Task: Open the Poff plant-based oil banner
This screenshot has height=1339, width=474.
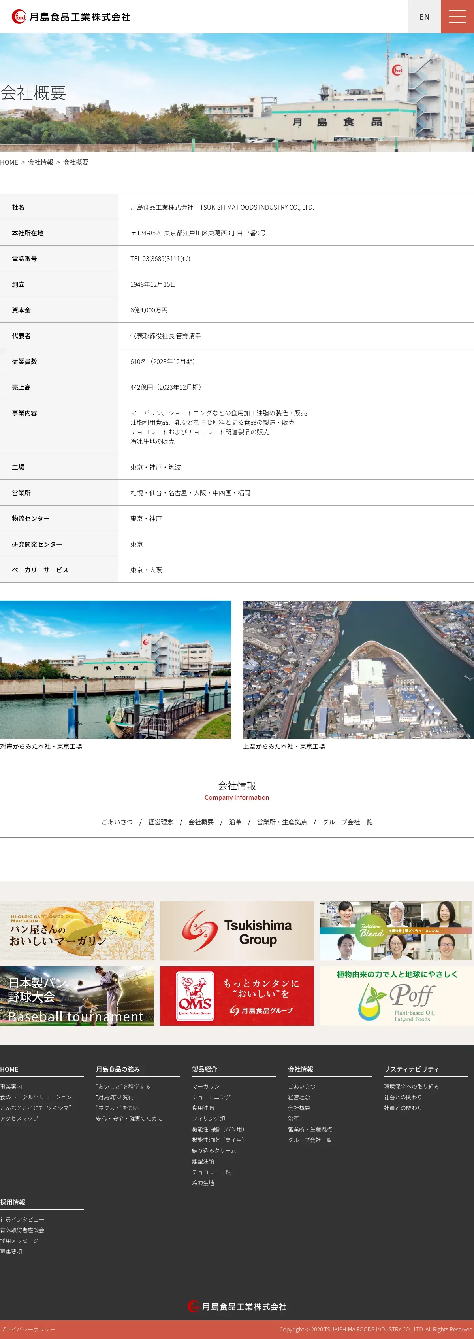Action: click(396, 996)
